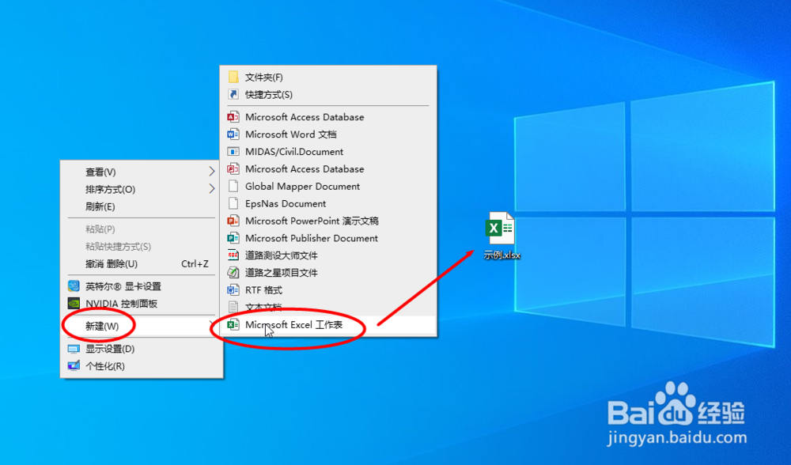
Task: Expand the 查看(V) submenu arrow
Action: point(212,172)
